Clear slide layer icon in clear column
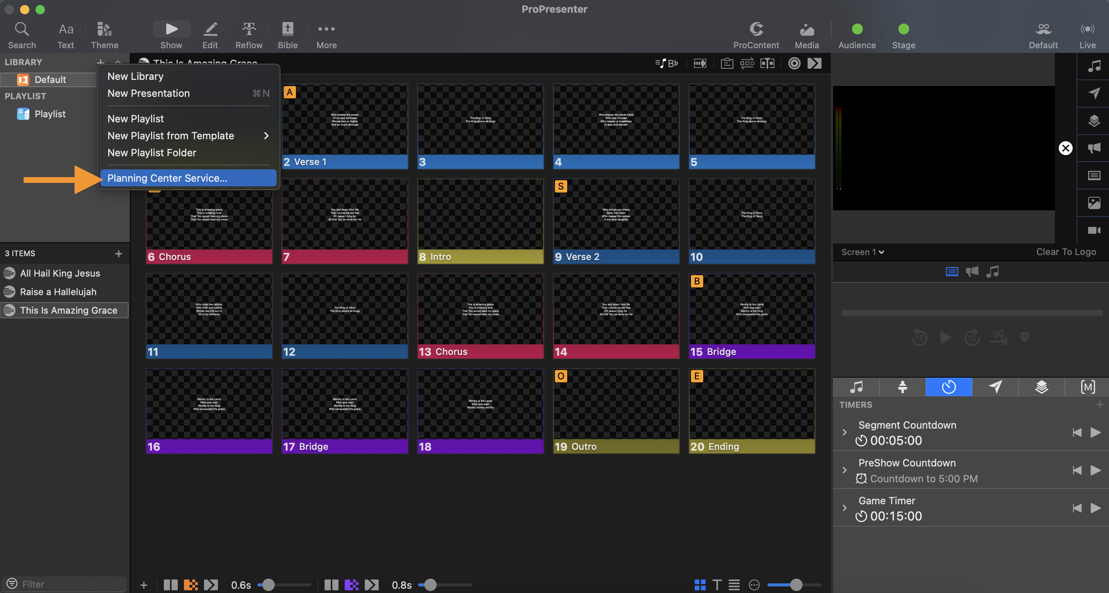The width and height of the screenshot is (1109, 593). click(1094, 175)
